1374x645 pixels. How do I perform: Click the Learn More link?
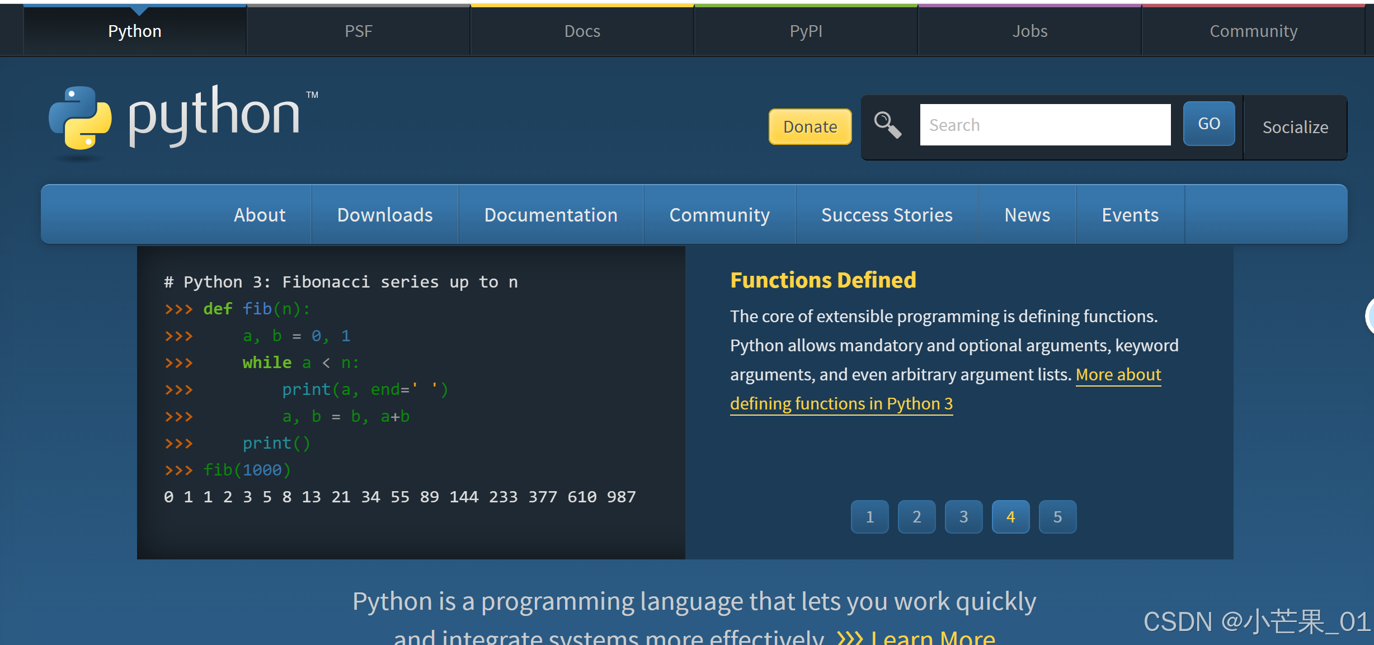point(933,638)
